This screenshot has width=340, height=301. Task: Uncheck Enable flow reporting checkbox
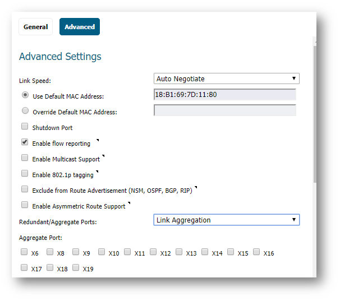click(x=25, y=142)
